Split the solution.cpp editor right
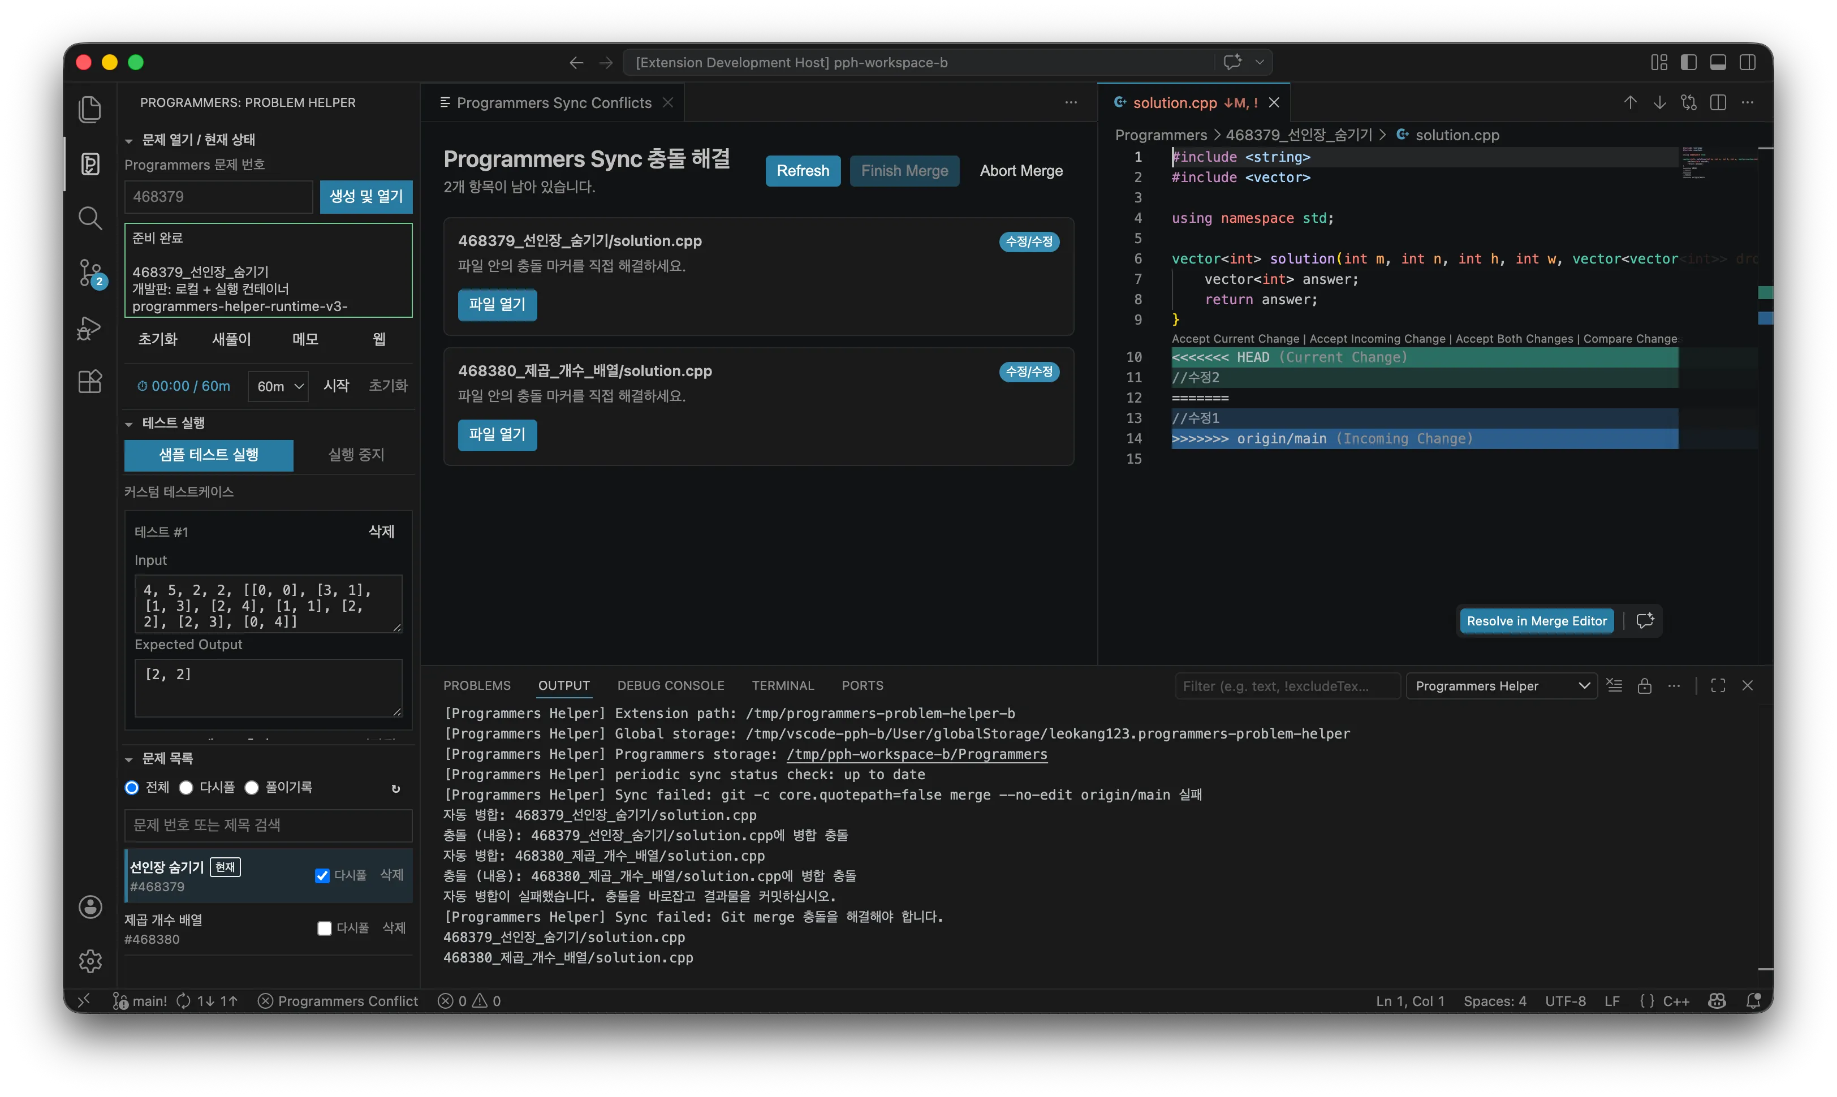This screenshot has width=1837, height=1097. click(x=1718, y=103)
